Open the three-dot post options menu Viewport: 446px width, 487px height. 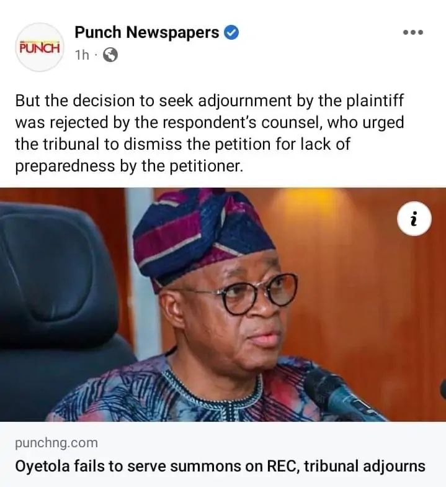413,32
